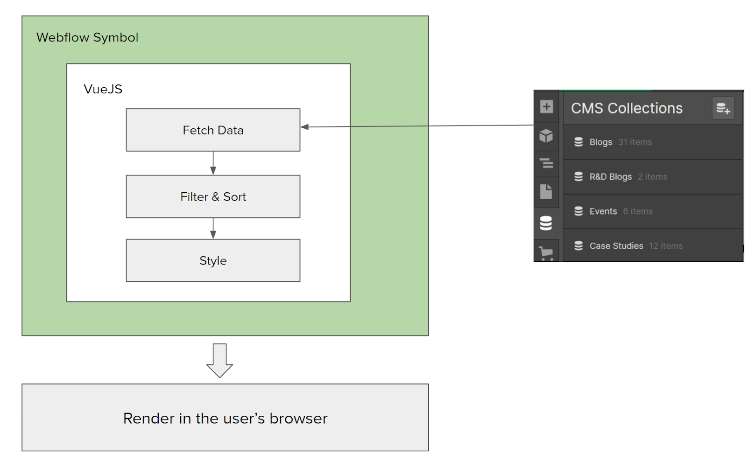
Task: Select the Events collection
Action: coord(603,211)
